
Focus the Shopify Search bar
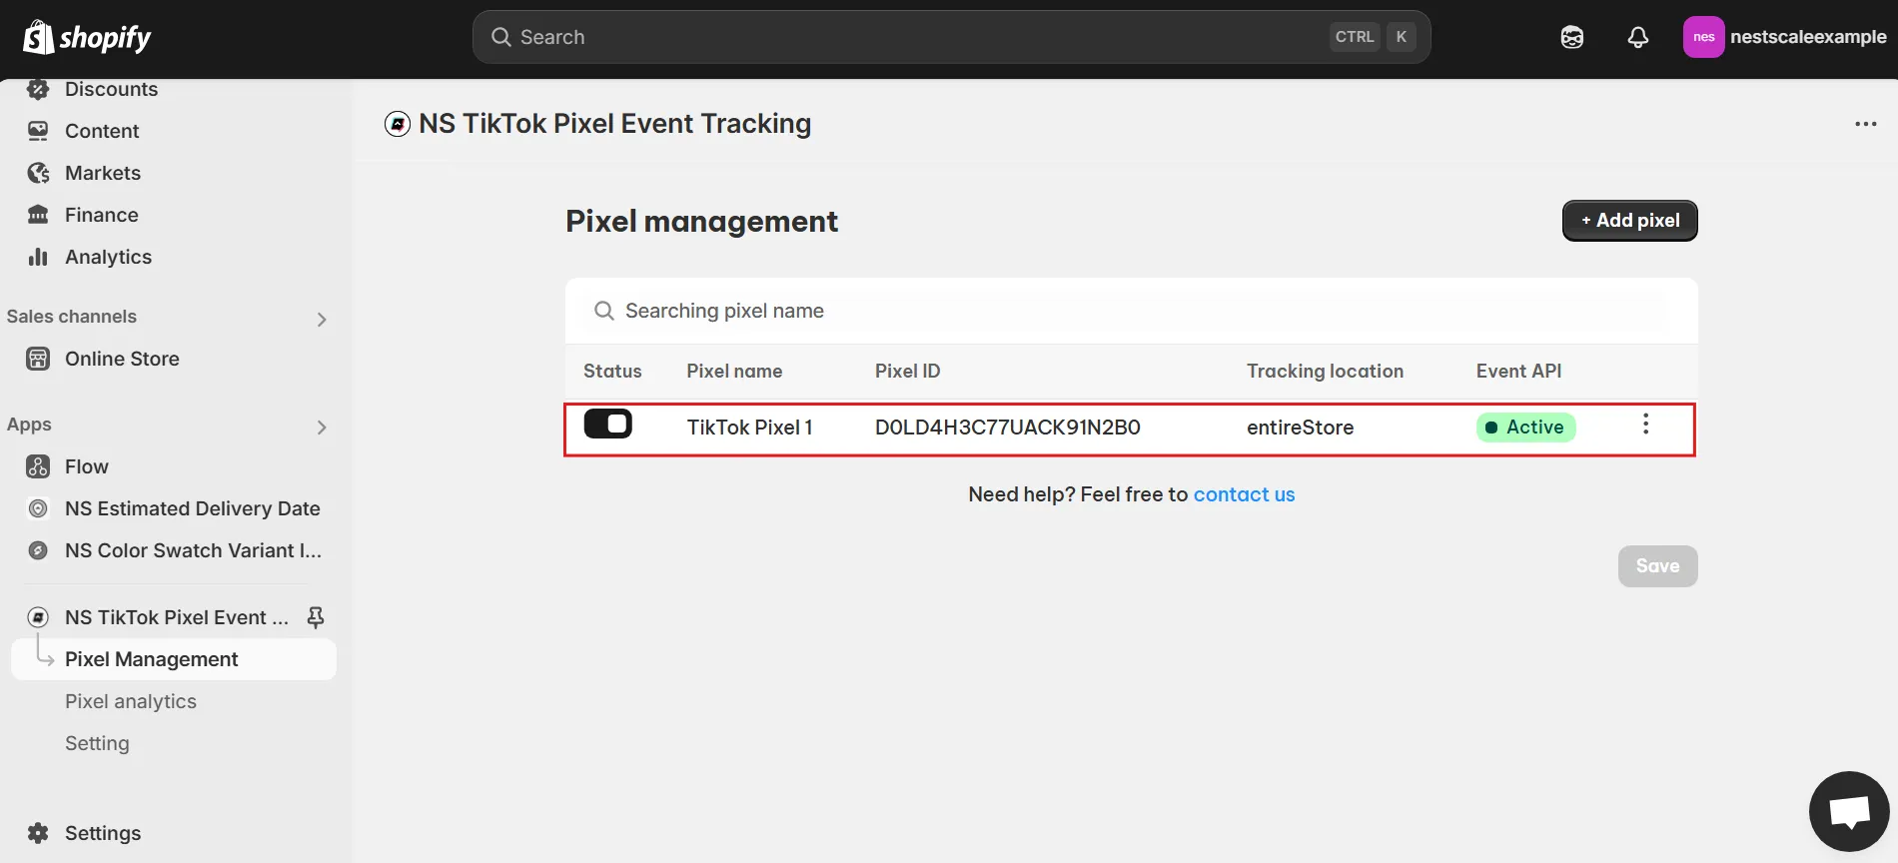click(951, 37)
